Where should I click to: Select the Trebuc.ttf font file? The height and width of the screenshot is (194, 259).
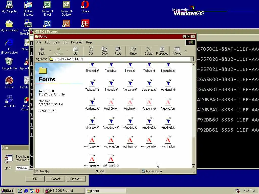(149, 68)
